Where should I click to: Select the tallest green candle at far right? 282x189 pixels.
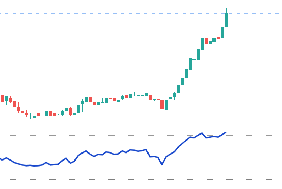click(x=226, y=20)
